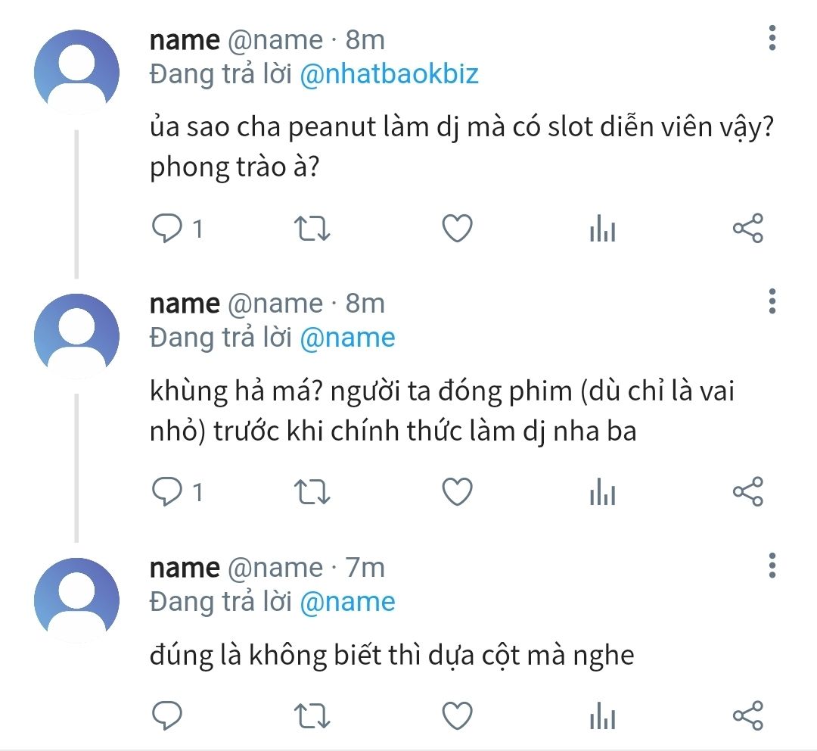
Task: Open the first tweet author's avatar
Action: coord(76,72)
